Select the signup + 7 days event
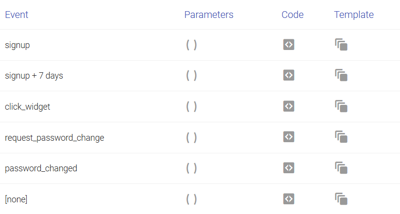The width and height of the screenshot is (400, 214). click(x=34, y=76)
